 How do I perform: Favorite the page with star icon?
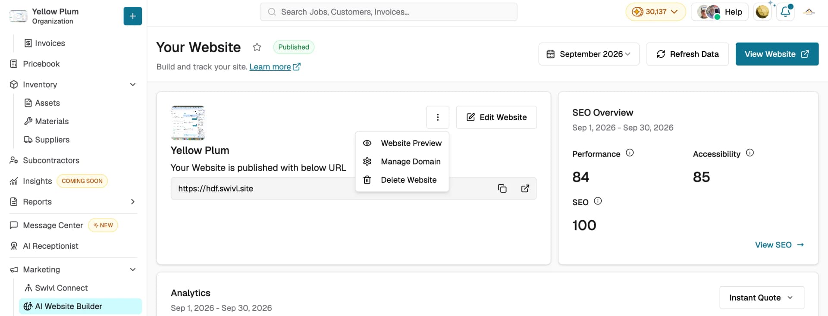257,47
